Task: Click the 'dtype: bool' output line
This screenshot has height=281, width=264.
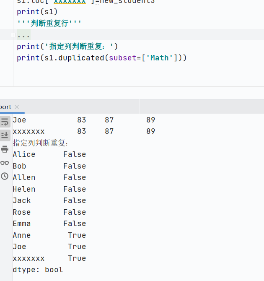Action: pyautogui.click(x=38, y=270)
